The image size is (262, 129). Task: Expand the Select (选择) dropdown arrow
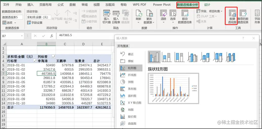(173, 22)
